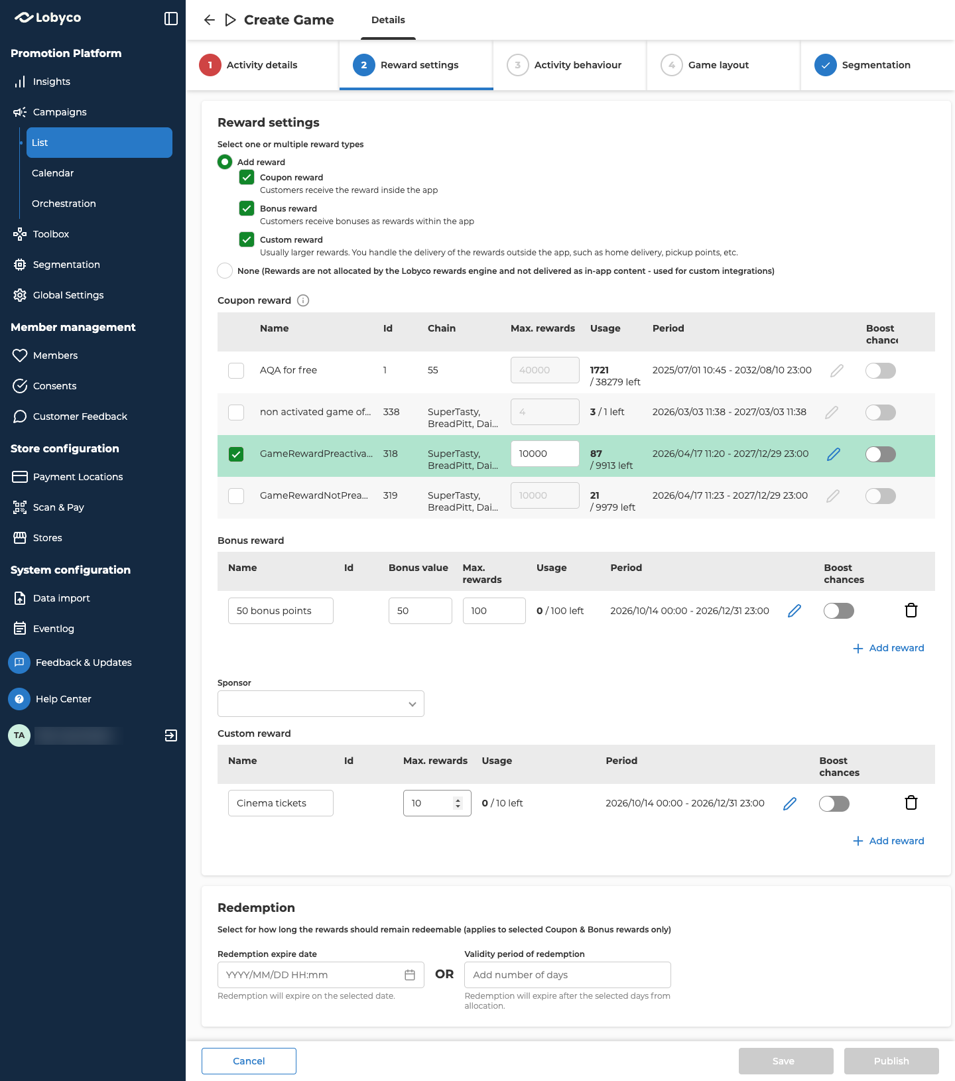
Task: Open calendar picker for redemption expire date
Action: 410,975
